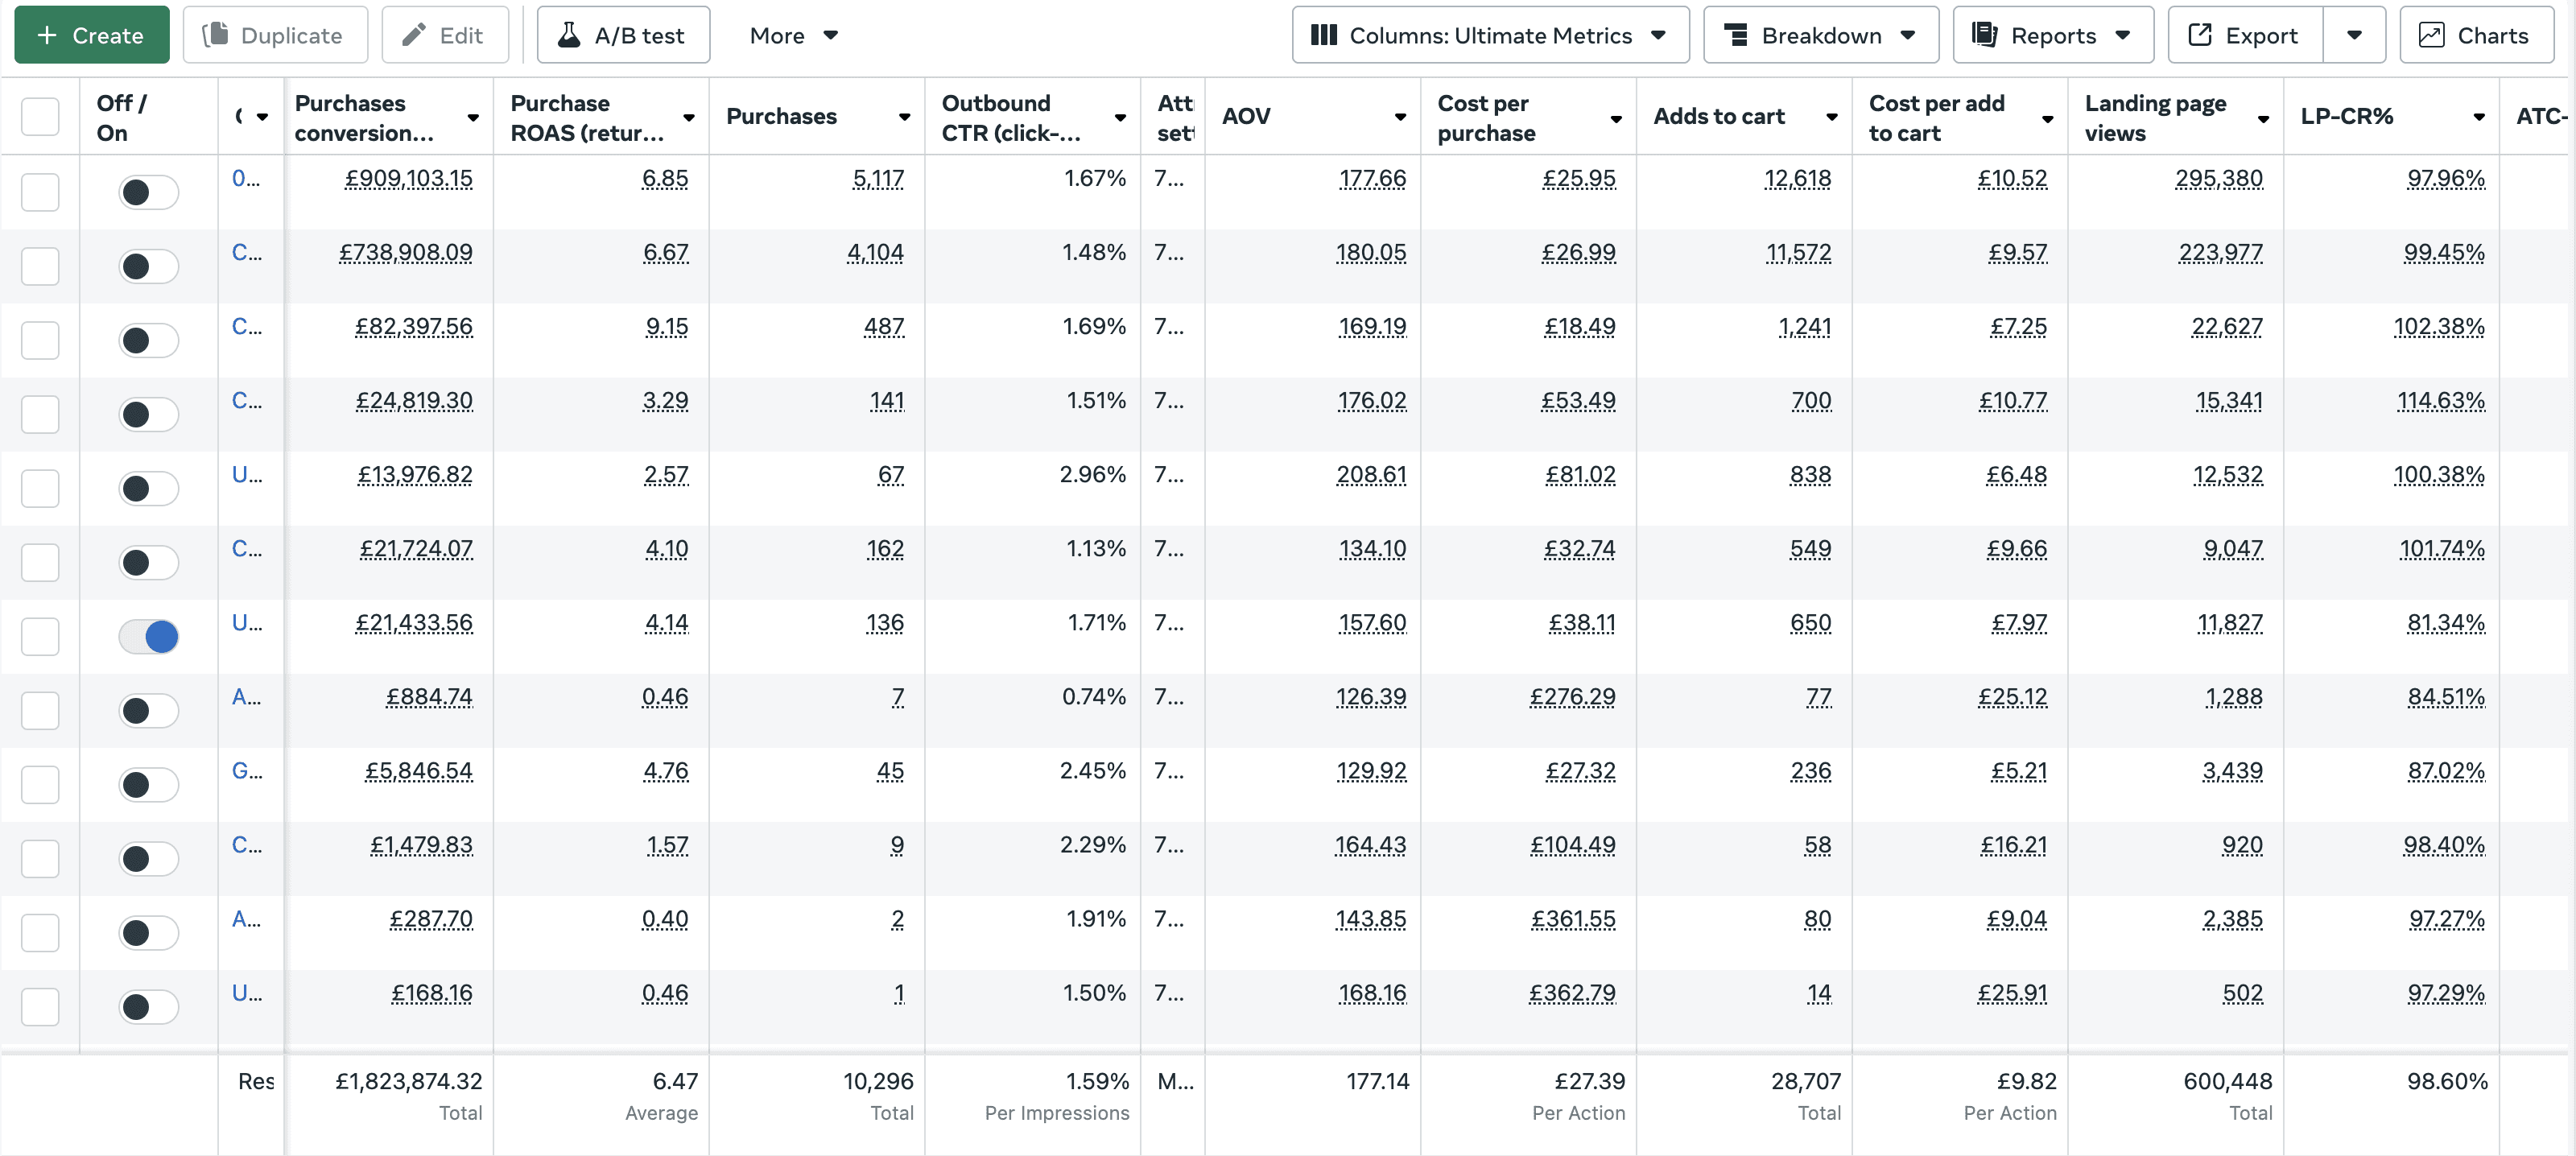Open campaign link in £884.74 row

click(x=246, y=697)
